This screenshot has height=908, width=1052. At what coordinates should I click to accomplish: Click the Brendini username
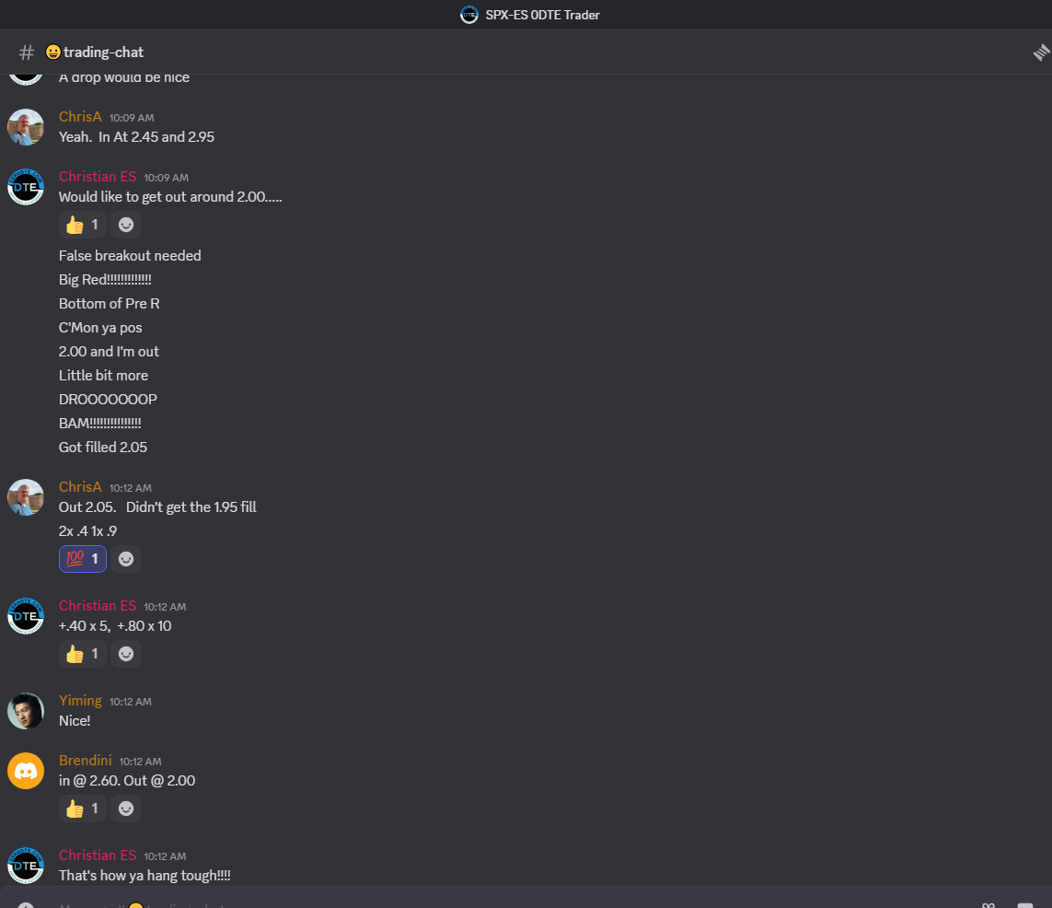86,761
